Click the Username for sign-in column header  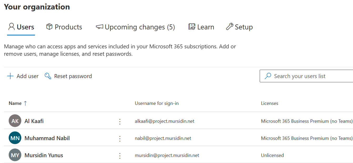coord(157,103)
